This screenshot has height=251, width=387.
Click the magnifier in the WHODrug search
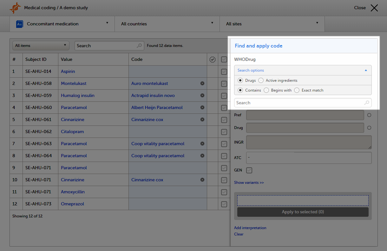(x=366, y=103)
